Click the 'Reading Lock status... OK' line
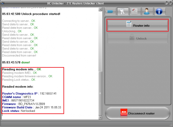 pyautogui.click(x=19, y=80)
